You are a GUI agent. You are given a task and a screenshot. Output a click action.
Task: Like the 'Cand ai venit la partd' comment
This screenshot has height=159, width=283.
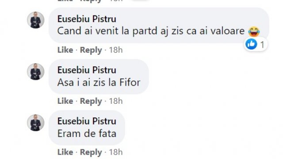pos(65,50)
